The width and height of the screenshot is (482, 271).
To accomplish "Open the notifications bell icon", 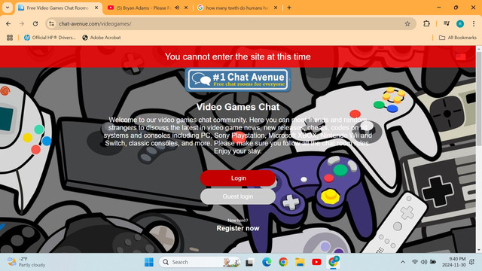I will (472, 262).
